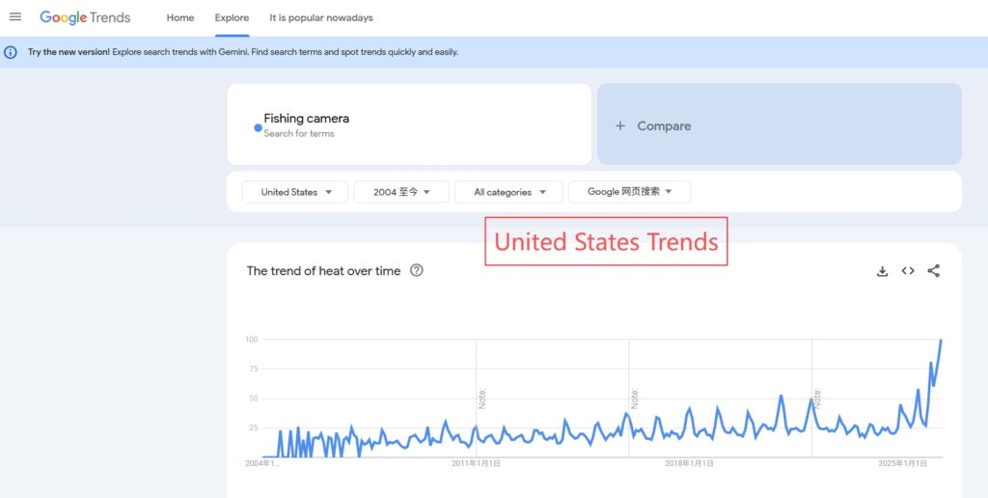
Task: Click the chart peak at the far right
Action: pos(941,340)
